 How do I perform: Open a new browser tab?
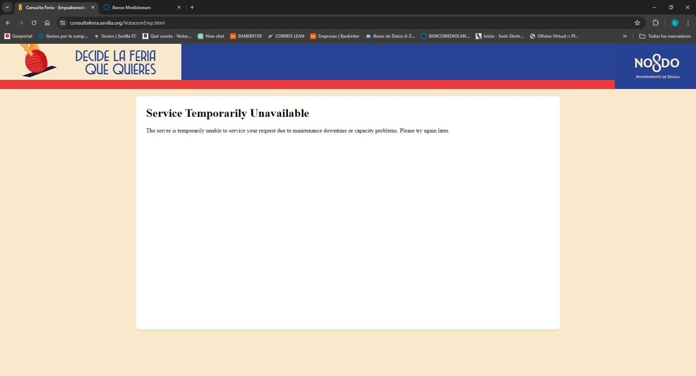192,7
